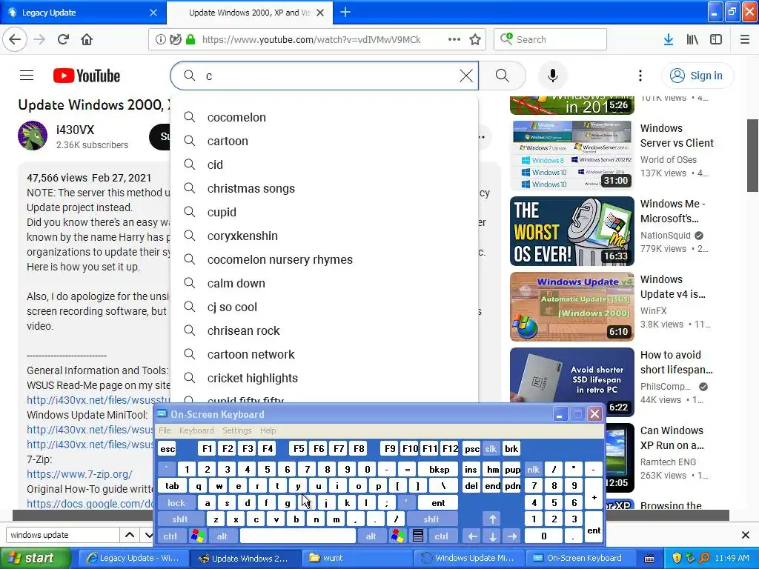This screenshot has height=569, width=759.
Task: Open Settings menu in On-Screen Keyboard
Action: click(x=236, y=430)
